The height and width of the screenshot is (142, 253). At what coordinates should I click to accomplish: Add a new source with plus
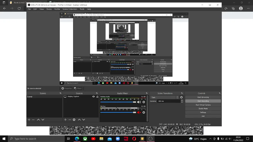[x=65, y=120]
